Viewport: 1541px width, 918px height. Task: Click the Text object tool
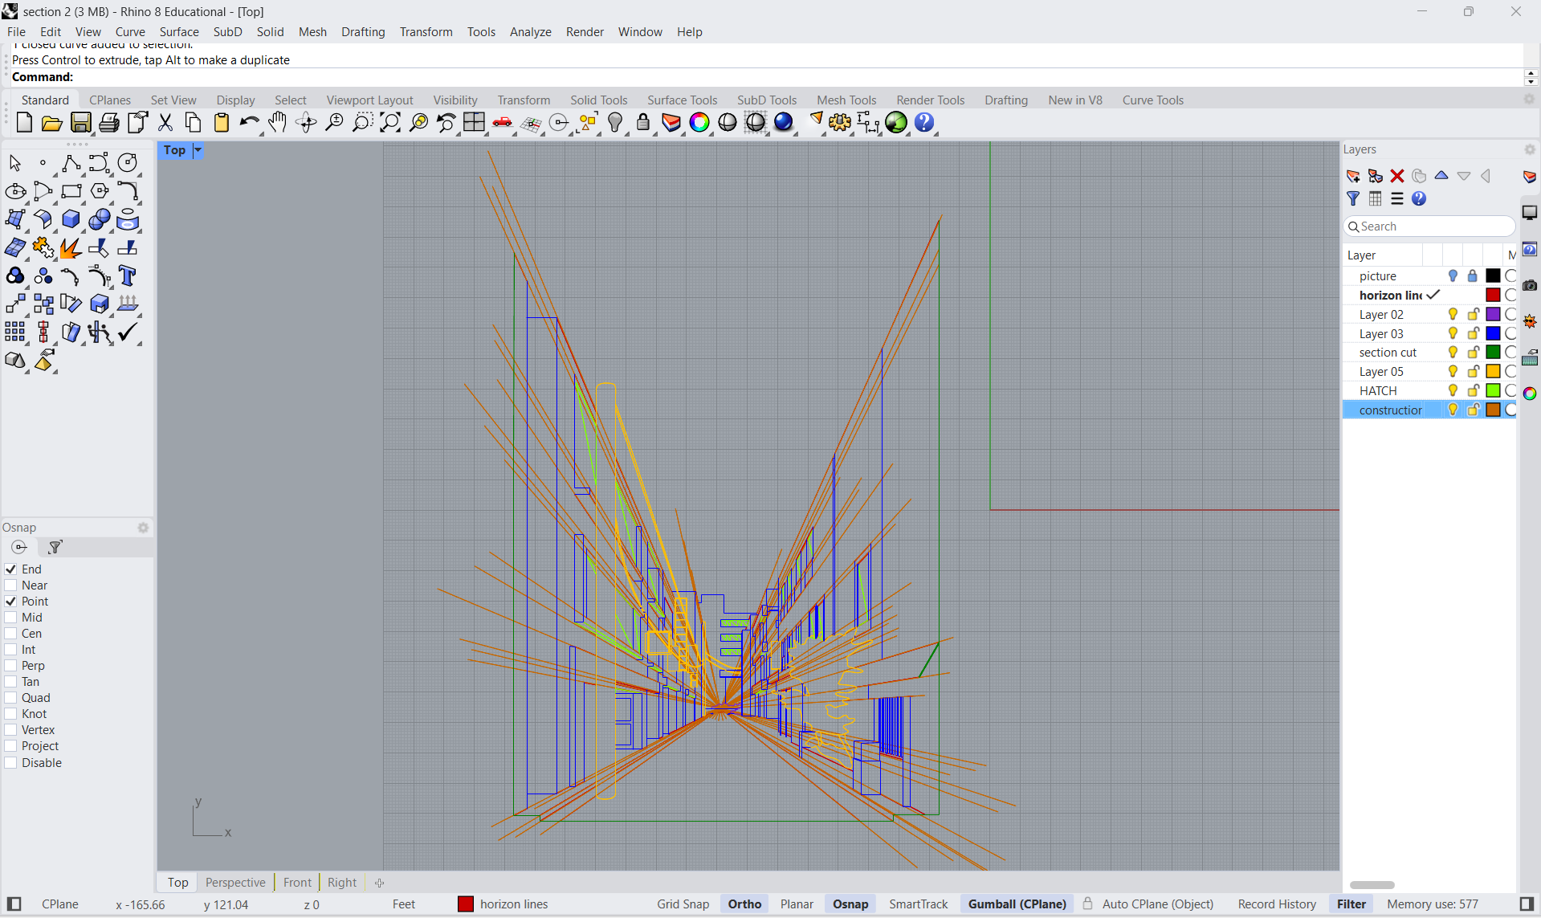[x=127, y=275]
